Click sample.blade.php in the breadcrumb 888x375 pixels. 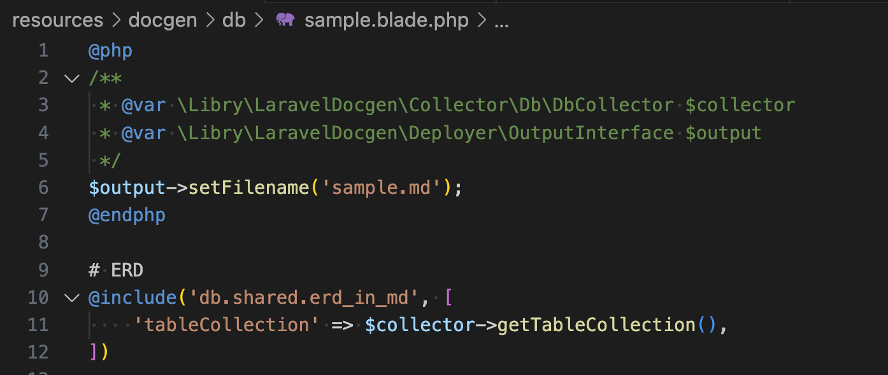[386, 20]
